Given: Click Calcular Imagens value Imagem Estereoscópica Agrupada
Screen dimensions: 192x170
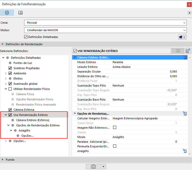Looking at the screenshot, I should 135,118.
